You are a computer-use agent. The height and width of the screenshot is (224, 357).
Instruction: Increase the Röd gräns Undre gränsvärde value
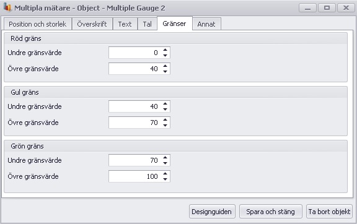[165, 50]
